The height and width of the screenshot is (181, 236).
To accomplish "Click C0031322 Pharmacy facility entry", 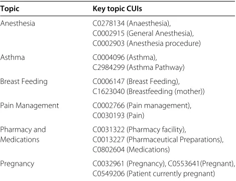I will pos(140,130).
